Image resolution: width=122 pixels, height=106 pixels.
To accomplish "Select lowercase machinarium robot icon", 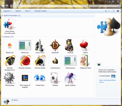I will click(55, 61).
